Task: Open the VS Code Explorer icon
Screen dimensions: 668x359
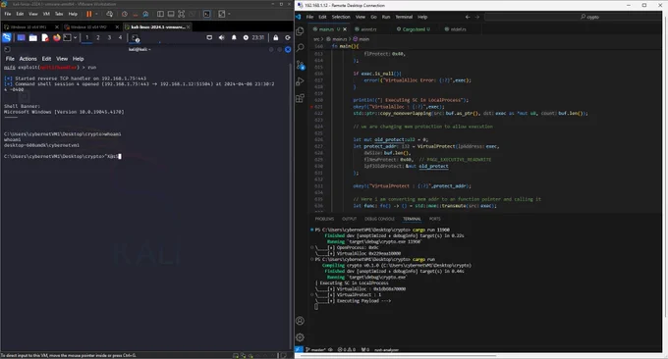Action: 300,31
